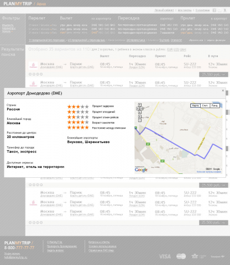This screenshot has width=230, height=265.
Task: Click the PLANMYTRIP logo in header
Action: [x=18, y=4]
